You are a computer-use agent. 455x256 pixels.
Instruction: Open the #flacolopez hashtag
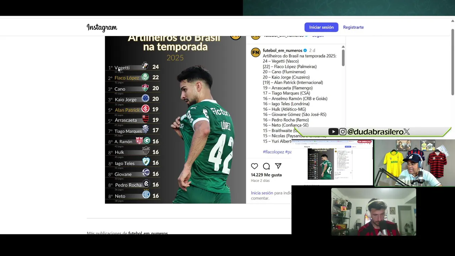[273, 152]
